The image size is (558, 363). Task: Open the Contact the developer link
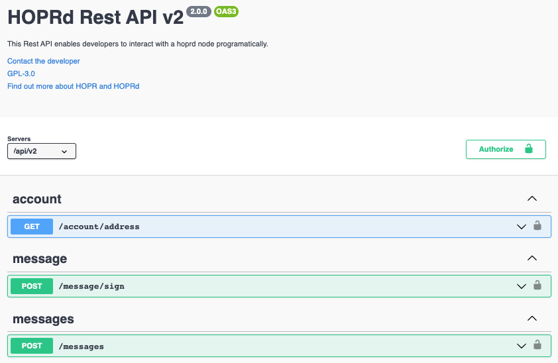[x=44, y=61]
